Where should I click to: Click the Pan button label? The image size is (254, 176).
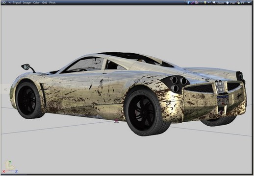point(232,3)
